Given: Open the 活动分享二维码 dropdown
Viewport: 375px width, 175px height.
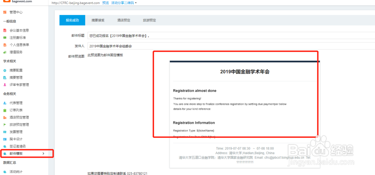Looking at the screenshot, I should click(x=124, y=3).
